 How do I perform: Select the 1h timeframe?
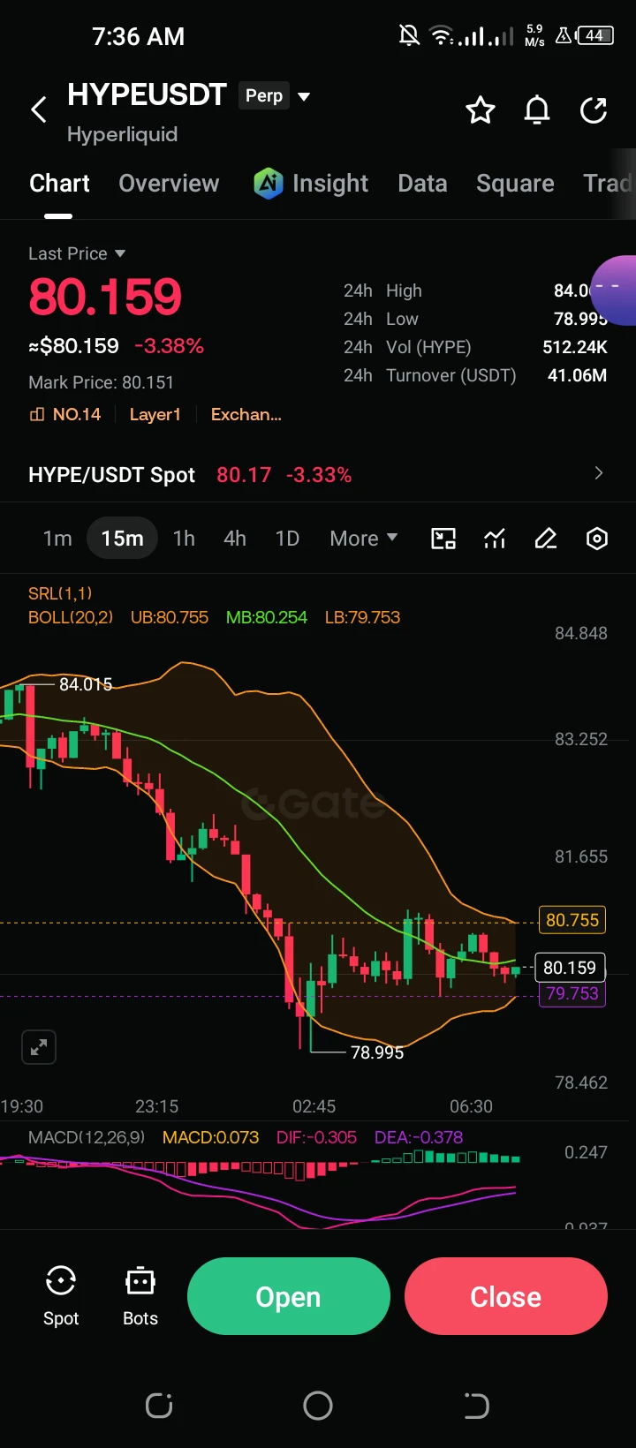184,539
